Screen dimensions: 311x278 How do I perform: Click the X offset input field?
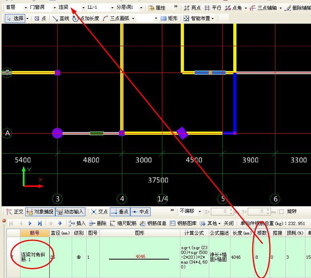(220, 211)
